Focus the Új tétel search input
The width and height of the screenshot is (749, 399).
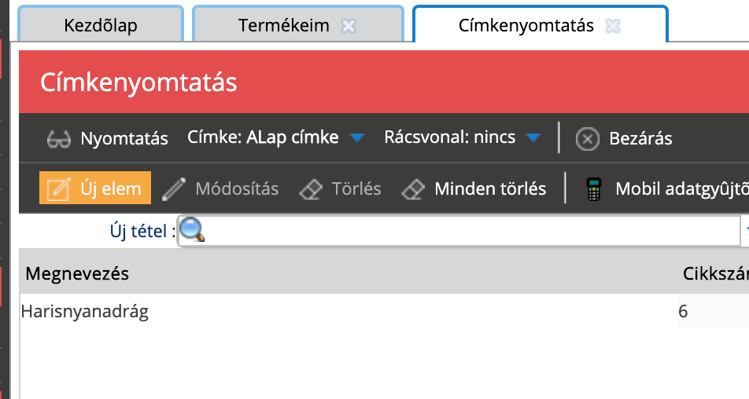[x=464, y=231]
